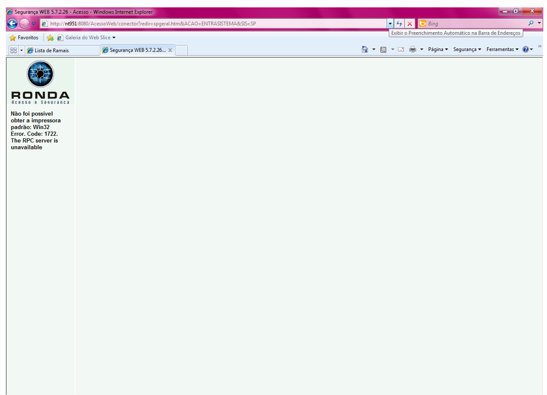Minimize the Internet Explorer window
The height and width of the screenshot is (395, 547).
505,11
